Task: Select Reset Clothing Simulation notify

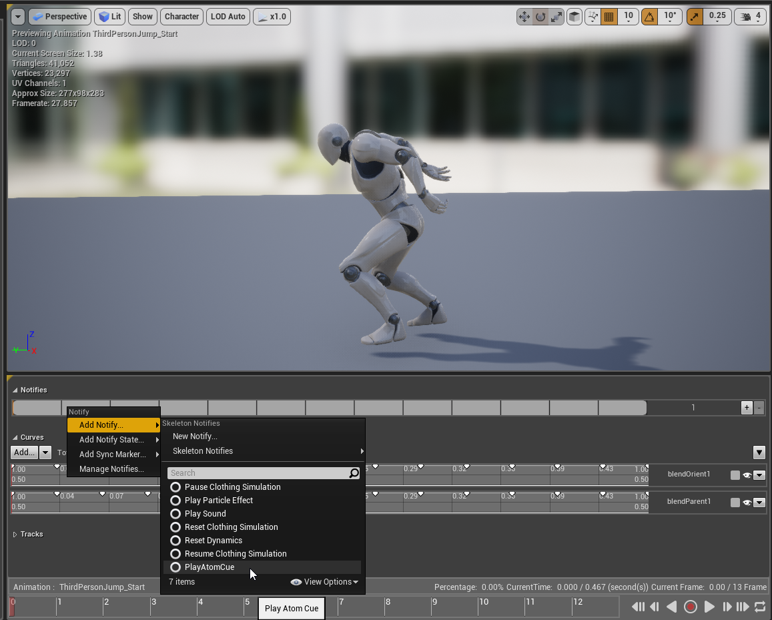Action: click(262, 527)
